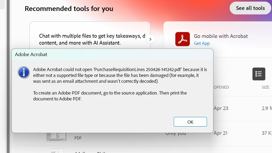Click the Go mobile with Acrobat heading
272x153 pixels.
point(221,36)
